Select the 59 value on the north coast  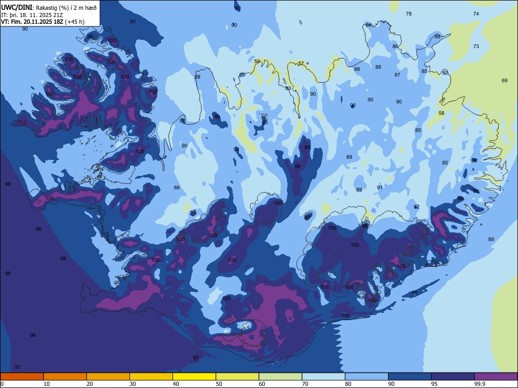(x=257, y=62)
